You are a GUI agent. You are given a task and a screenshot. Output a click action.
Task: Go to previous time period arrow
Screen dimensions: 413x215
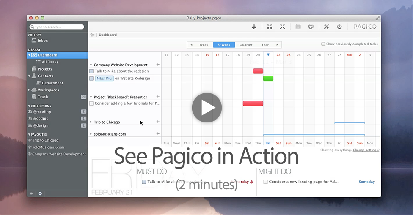[x=192, y=45]
